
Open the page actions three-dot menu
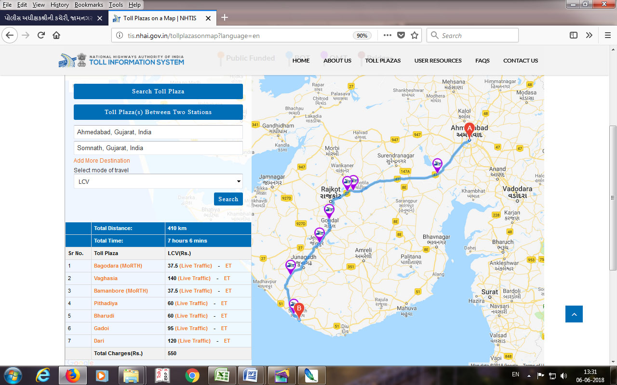pyautogui.click(x=387, y=35)
